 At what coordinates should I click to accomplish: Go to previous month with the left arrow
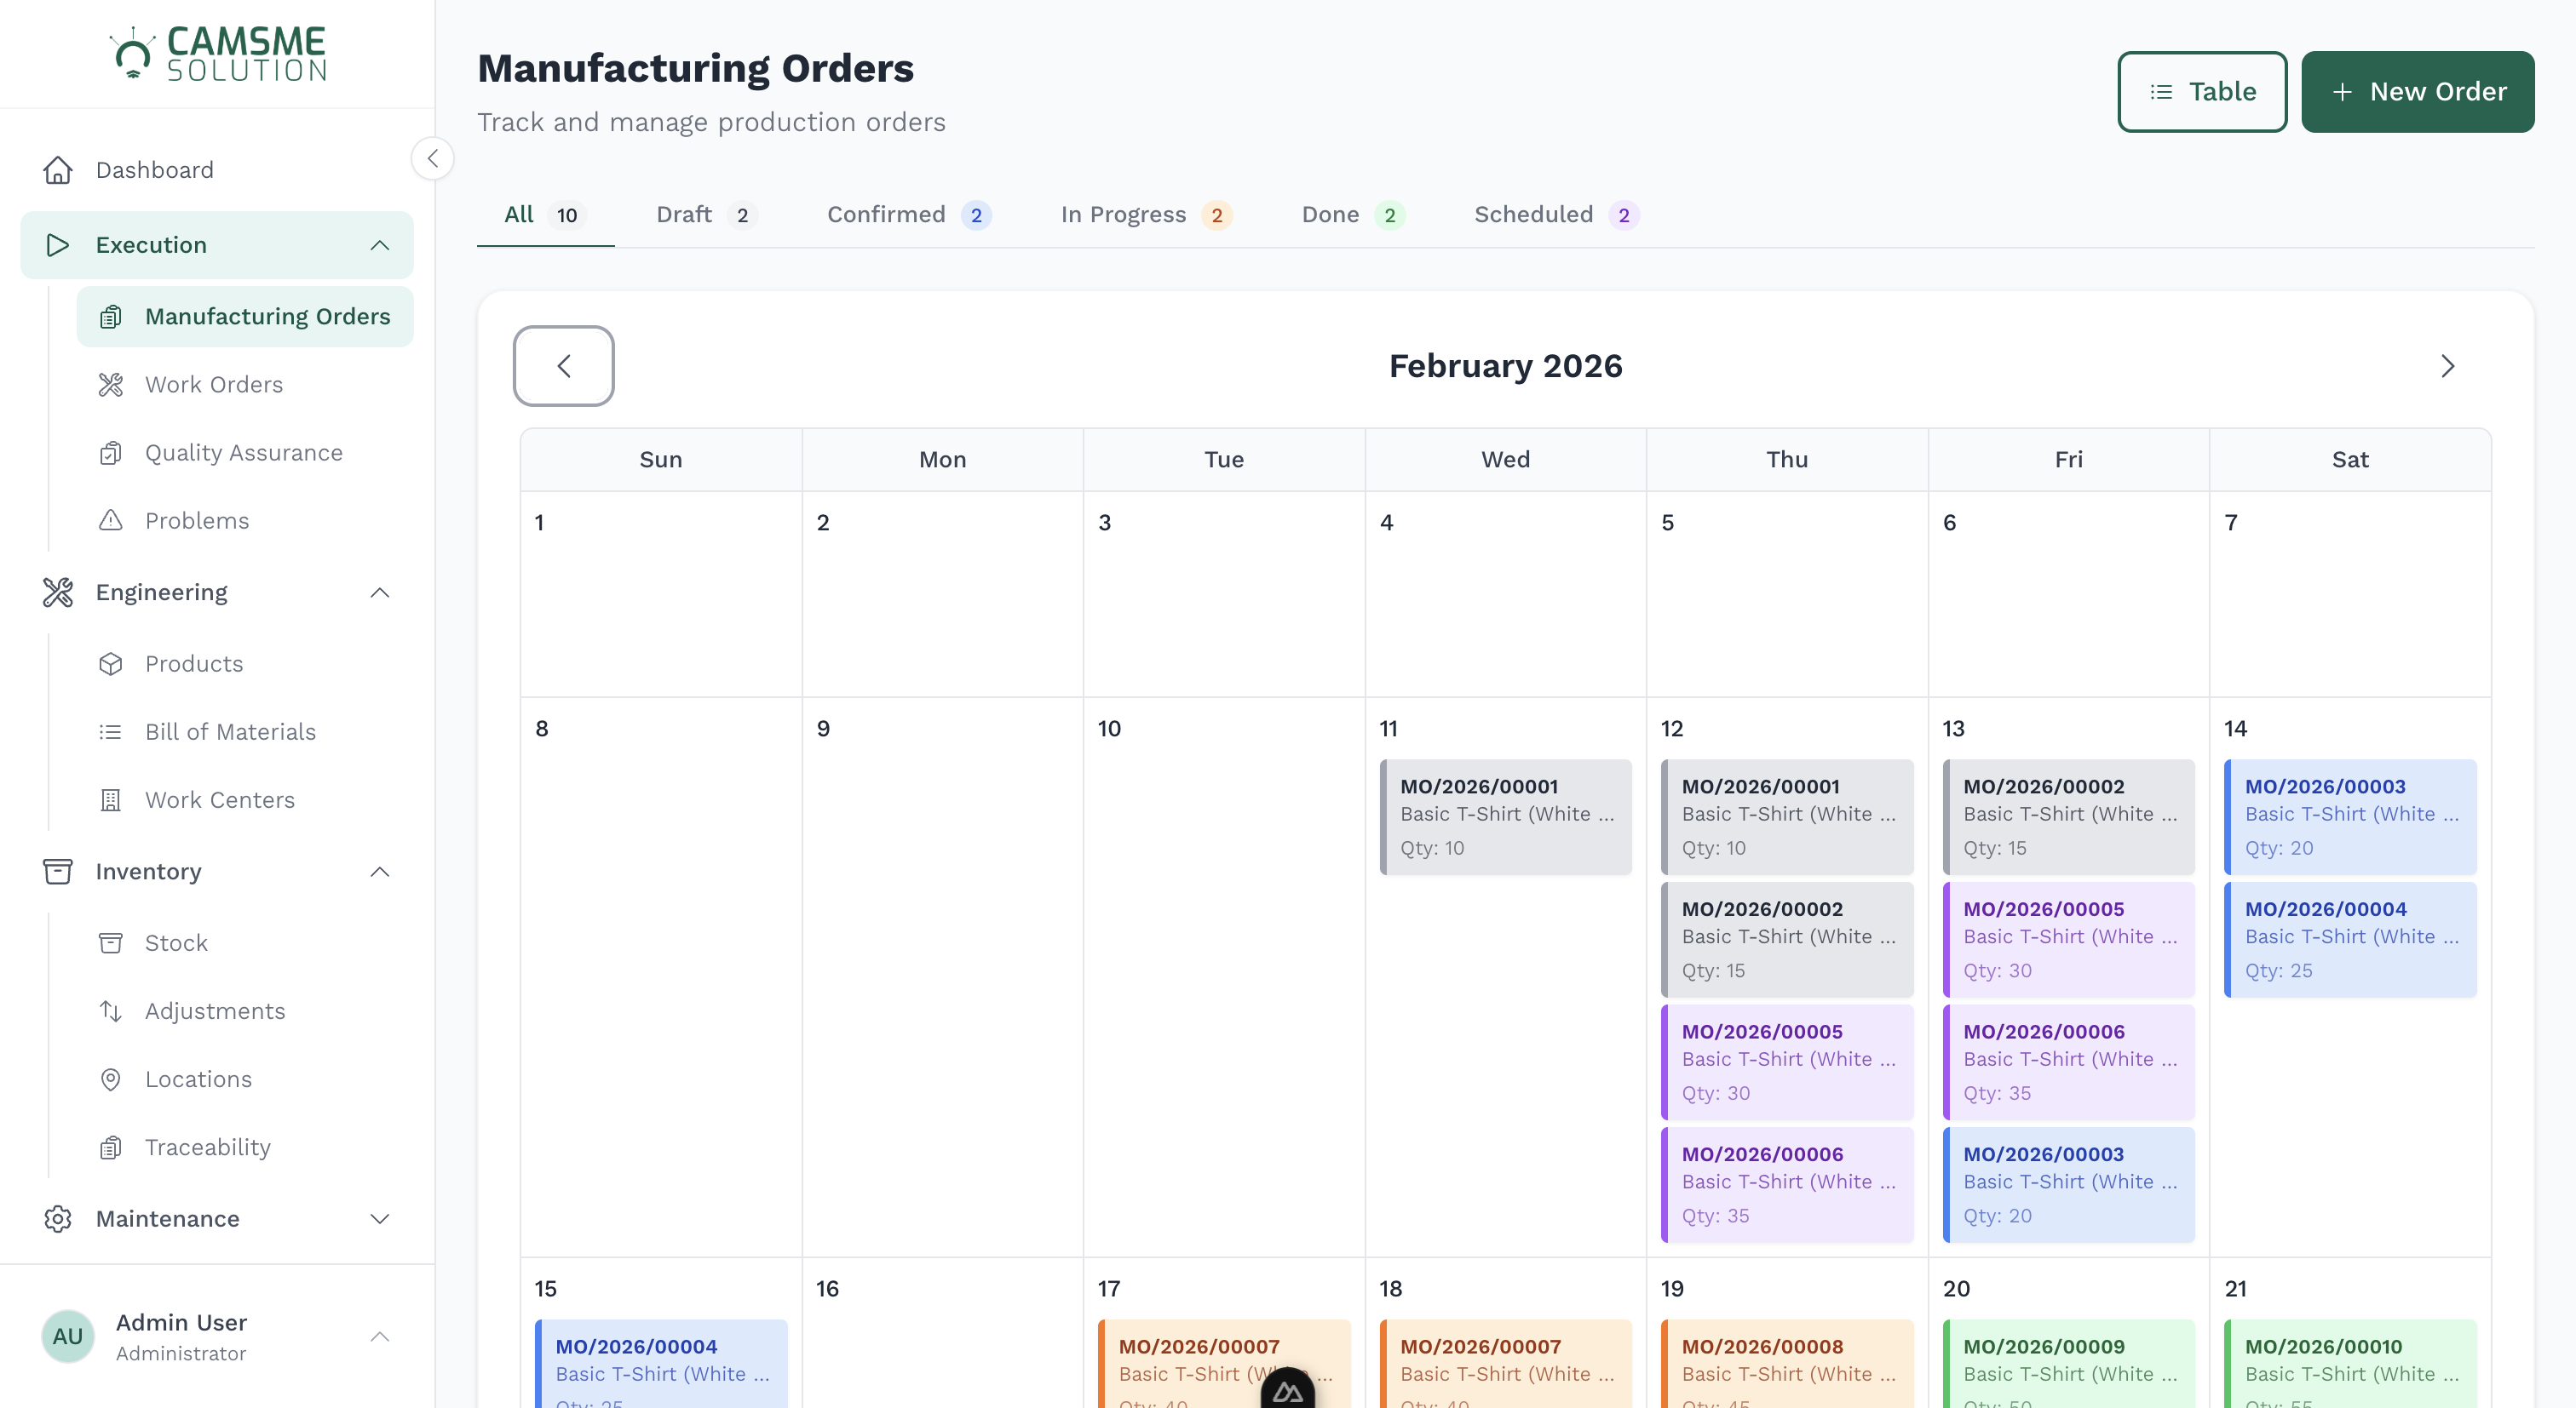click(x=563, y=366)
